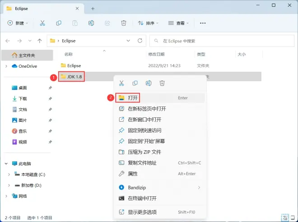The width and height of the screenshot is (298, 222).
Task: Close the Eclipse tab
Action: click(77, 9)
